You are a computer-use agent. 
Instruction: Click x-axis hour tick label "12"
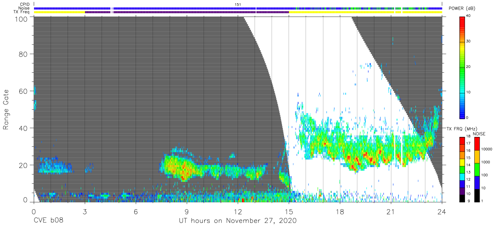click(x=238, y=211)
